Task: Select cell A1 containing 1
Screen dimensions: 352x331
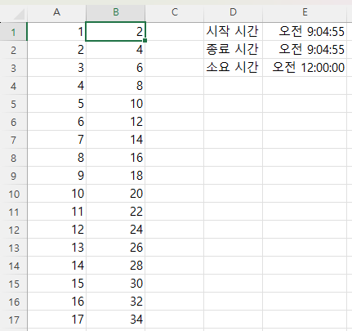Action: [x=56, y=32]
